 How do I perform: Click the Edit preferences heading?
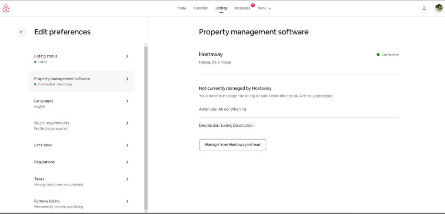[x=62, y=32]
